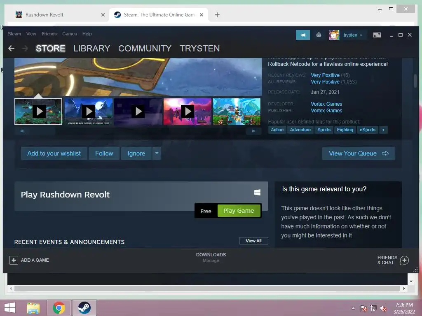
Task: Open a new browser tab
Action: (x=217, y=15)
